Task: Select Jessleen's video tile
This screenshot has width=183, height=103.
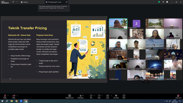Action: [118, 34]
